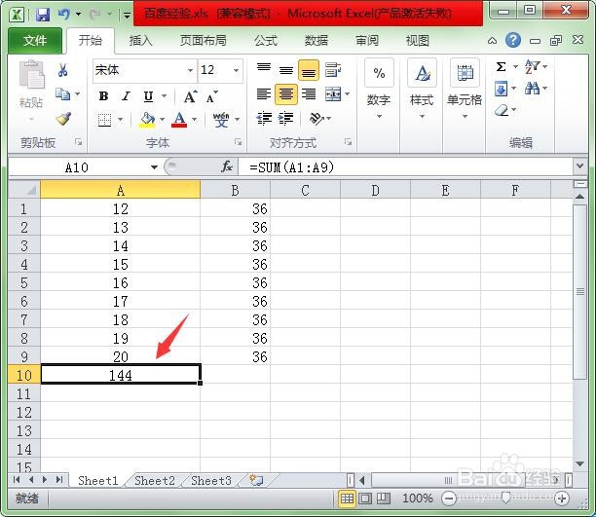Click the Help question mark icon
This screenshot has height=517, width=596.
(513, 40)
